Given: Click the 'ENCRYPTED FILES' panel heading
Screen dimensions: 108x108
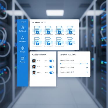Looking at the screenshot, I should pos(39,23).
